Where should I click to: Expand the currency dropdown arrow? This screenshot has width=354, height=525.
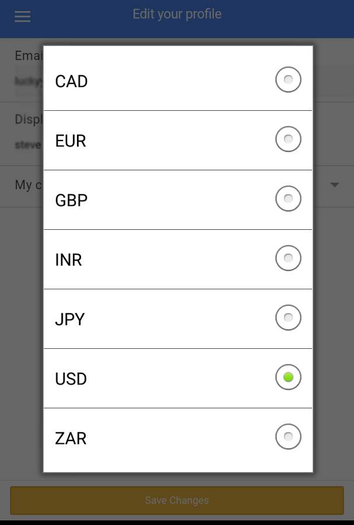click(335, 185)
